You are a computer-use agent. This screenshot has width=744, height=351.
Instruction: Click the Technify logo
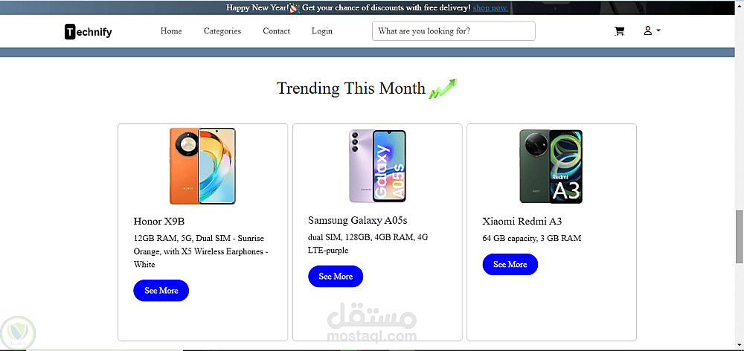click(x=89, y=32)
